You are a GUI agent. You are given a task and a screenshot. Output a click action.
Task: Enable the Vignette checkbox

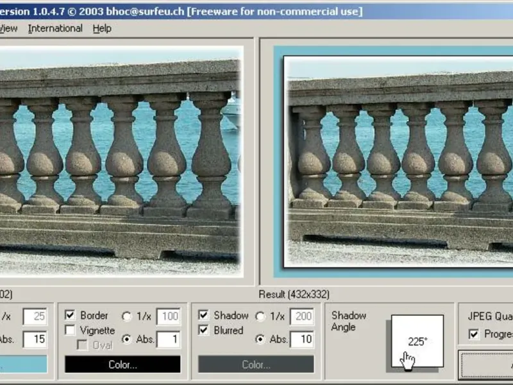pyautogui.click(x=70, y=330)
